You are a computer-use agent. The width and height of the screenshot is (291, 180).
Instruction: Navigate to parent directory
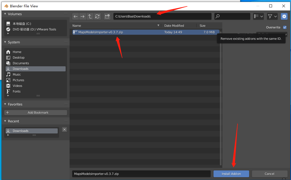click(x=90, y=16)
